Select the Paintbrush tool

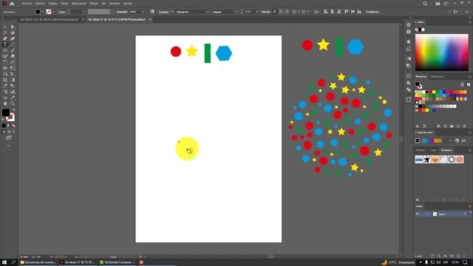point(13,50)
